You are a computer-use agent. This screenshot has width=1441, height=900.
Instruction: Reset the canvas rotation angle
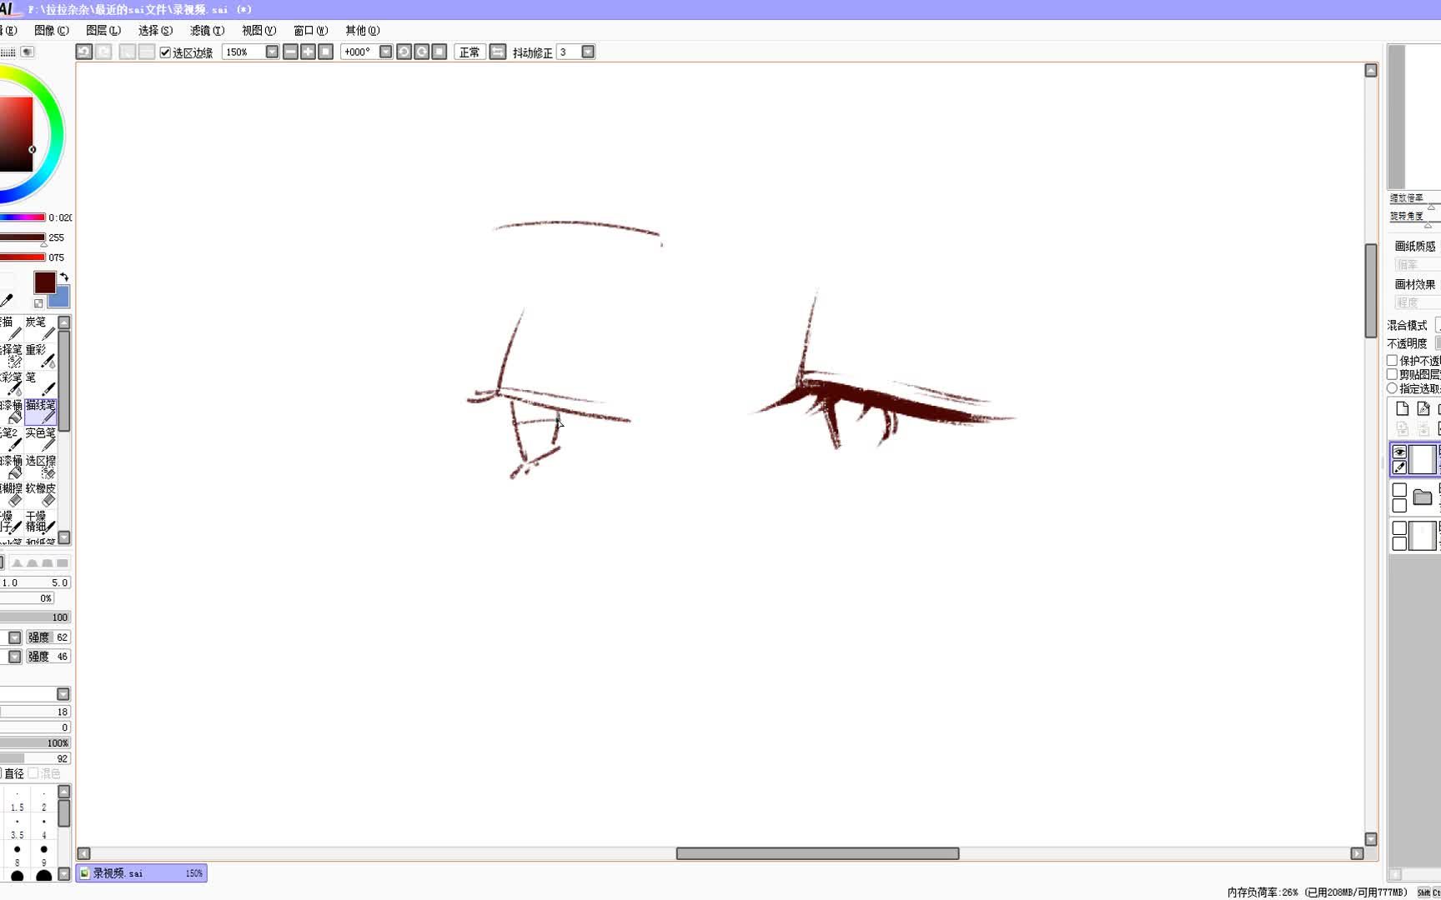point(439,52)
